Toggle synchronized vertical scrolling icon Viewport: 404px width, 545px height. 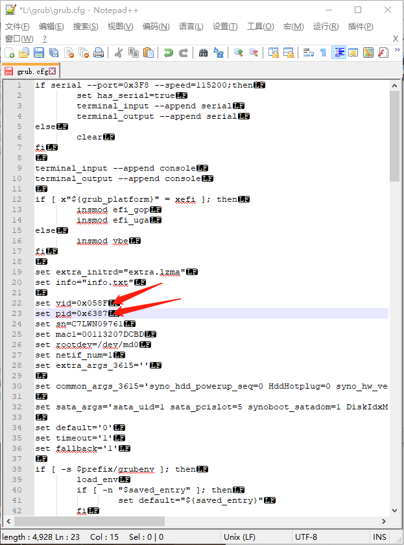coord(274,53)
